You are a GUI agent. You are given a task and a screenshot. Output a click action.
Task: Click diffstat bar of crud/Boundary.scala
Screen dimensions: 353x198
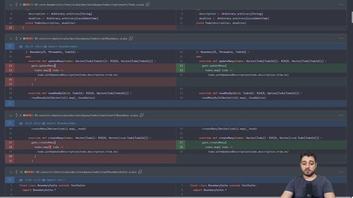pos(28,38)
